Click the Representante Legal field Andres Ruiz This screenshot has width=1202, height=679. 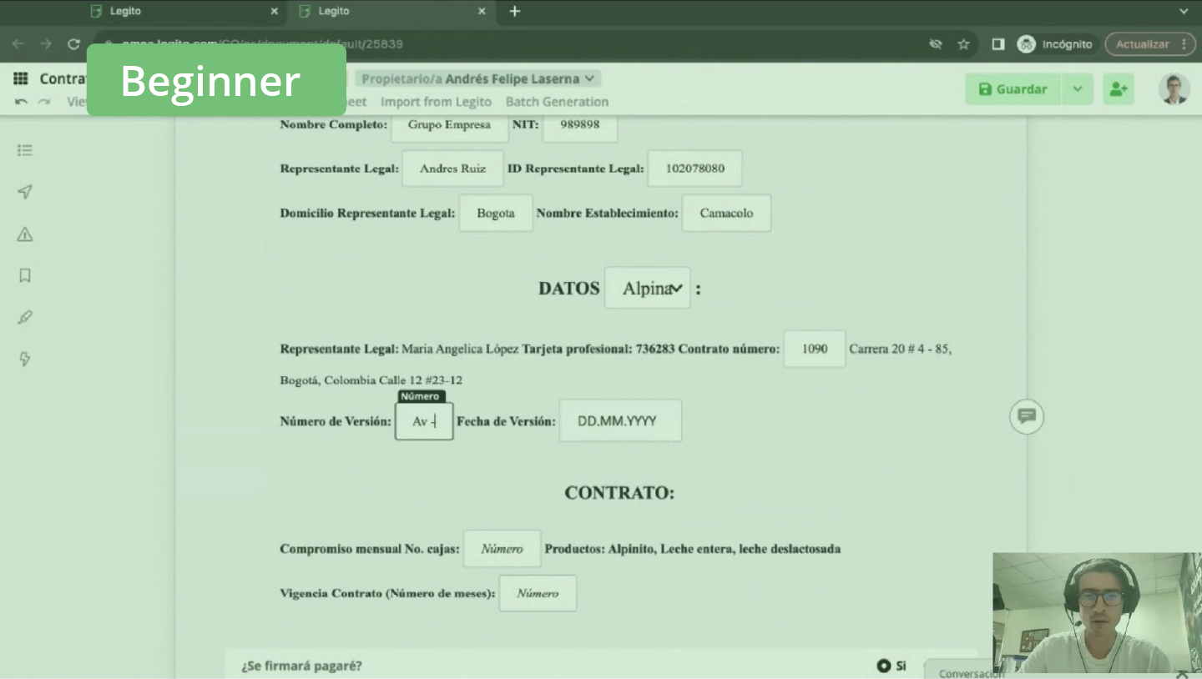(452, 168)
